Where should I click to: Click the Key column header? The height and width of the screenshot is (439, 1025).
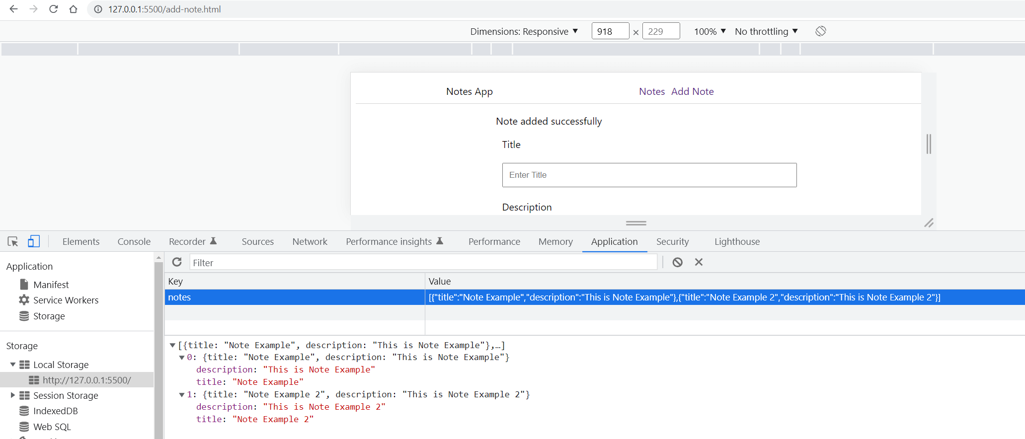[295, 281]
